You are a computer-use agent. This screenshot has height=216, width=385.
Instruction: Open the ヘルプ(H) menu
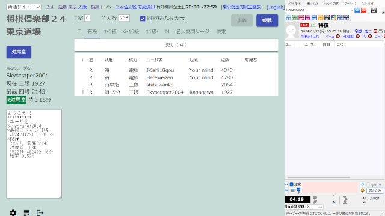368,4
